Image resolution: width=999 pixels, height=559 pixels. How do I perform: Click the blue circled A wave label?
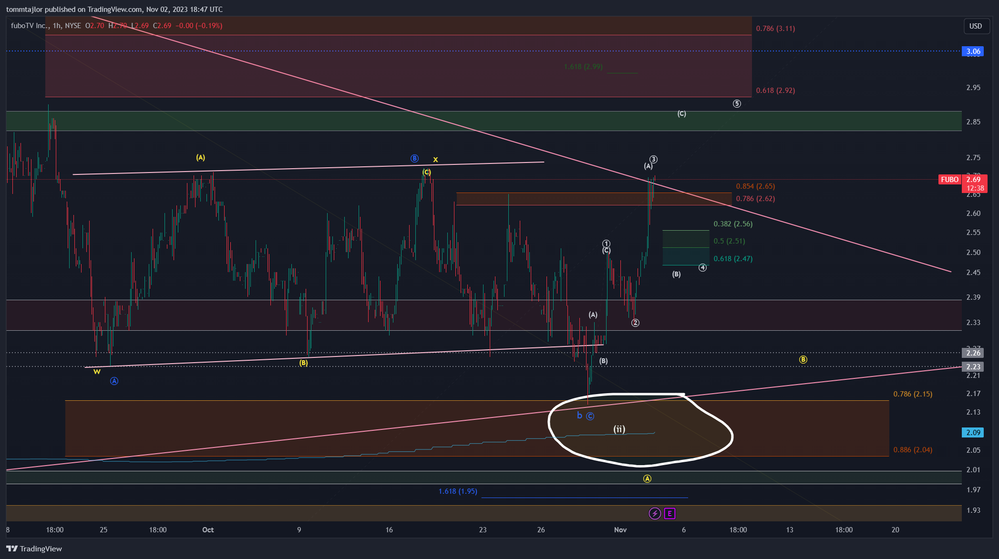114,381
